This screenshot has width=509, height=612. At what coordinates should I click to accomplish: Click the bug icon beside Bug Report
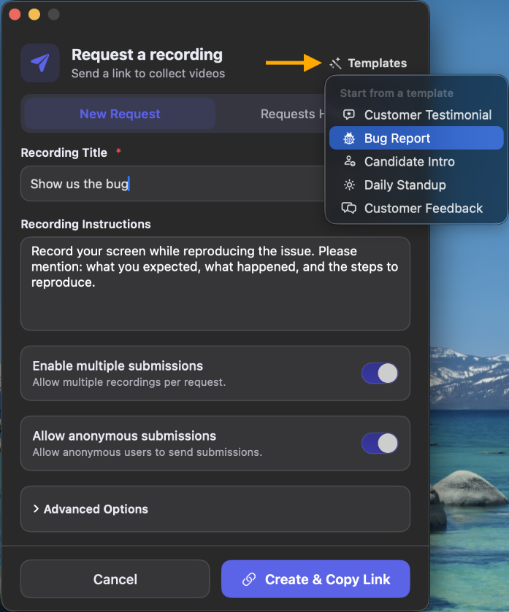(349, 138)
